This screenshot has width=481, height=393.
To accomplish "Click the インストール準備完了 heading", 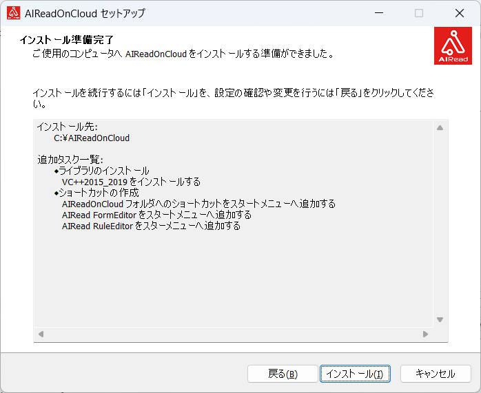I will (67, 40).
